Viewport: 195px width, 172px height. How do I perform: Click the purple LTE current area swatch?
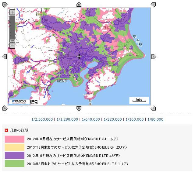point(15,155)
